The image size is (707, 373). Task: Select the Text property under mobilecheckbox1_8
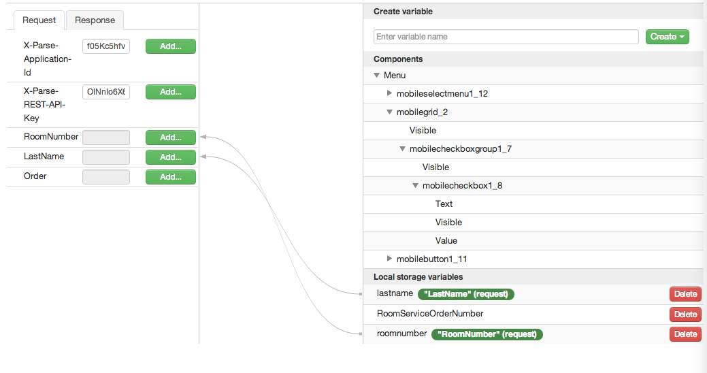coord(444,204)
